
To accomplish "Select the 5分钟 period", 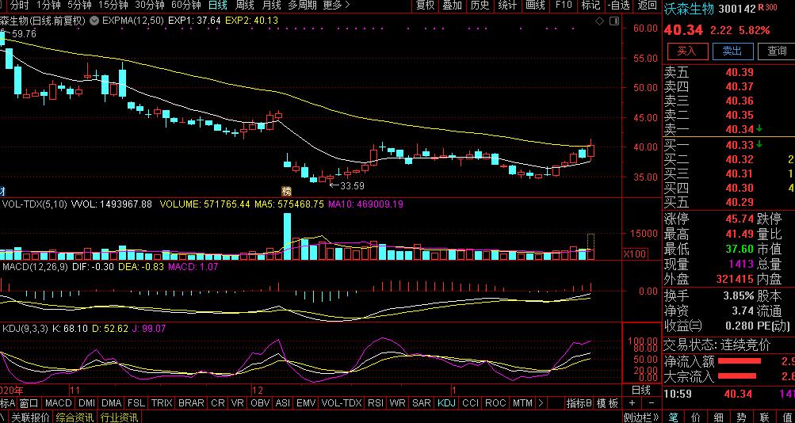I will pyautogui.click(x=79, y=6).
